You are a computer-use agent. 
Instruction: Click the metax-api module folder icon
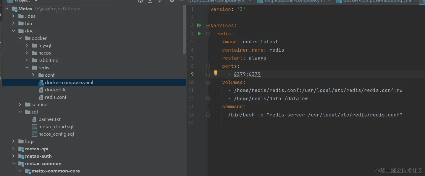click(x=21, y=149)
